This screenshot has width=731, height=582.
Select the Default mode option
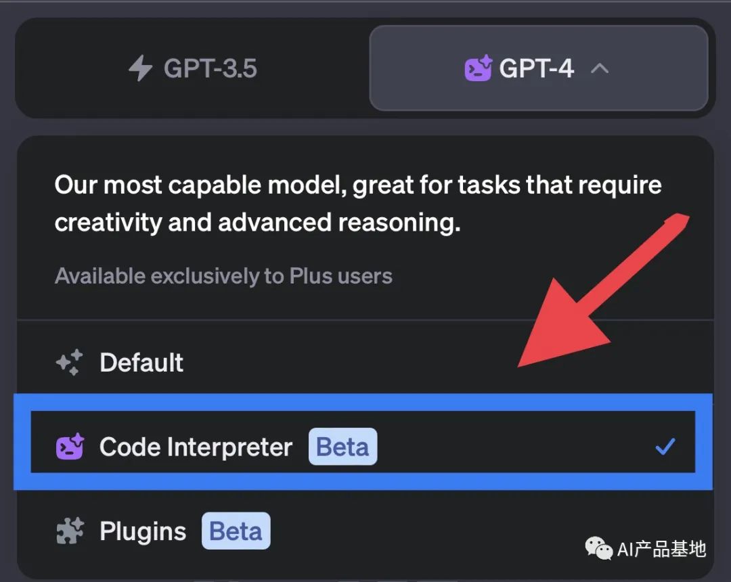pyautogui.click(x=365, y=362)
